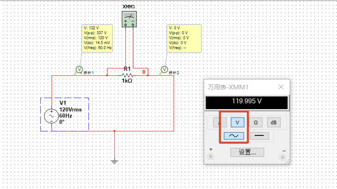Switch multimeter to decibel (dB) mode
Image resolution: width=337 pixels, height=189 pixels.
274,123
